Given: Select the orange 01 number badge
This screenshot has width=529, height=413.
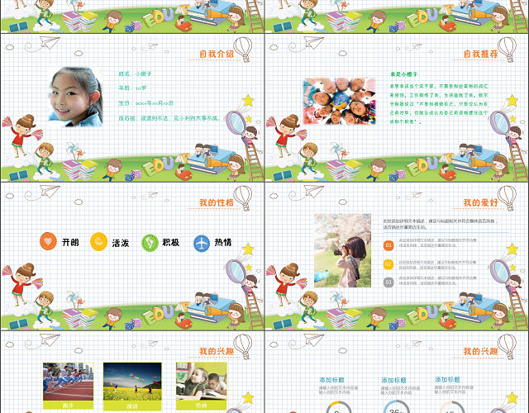Looking at the screenshot, I should pos(388,245).
